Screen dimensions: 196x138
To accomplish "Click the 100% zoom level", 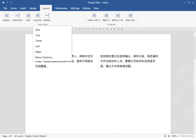I will (x=174, y=136).
